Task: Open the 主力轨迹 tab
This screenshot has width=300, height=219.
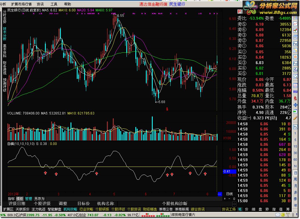Action: (38, 209)
